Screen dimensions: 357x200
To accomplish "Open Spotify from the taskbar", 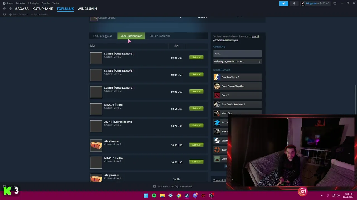I will (x=154, y=196).
